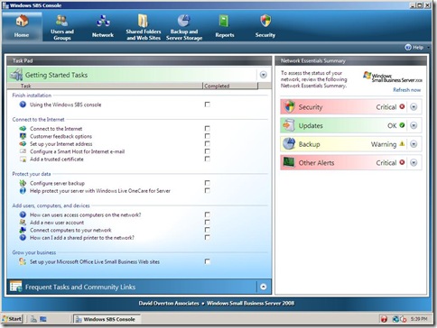Click the green Reports book icon
The height and width of the screenshot is (328, 437).
point(224,21)
